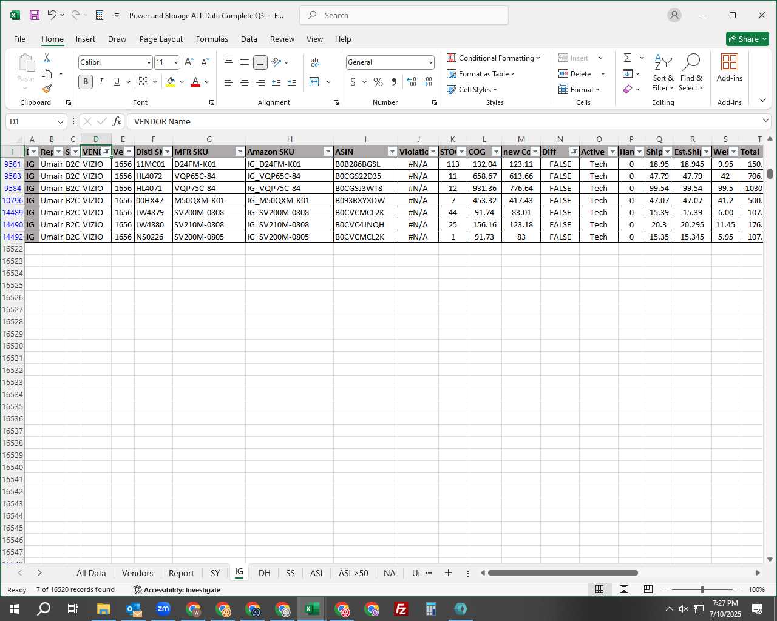Decrease the indent level
This screenshot has height=621, width=777.
(276, 82)
